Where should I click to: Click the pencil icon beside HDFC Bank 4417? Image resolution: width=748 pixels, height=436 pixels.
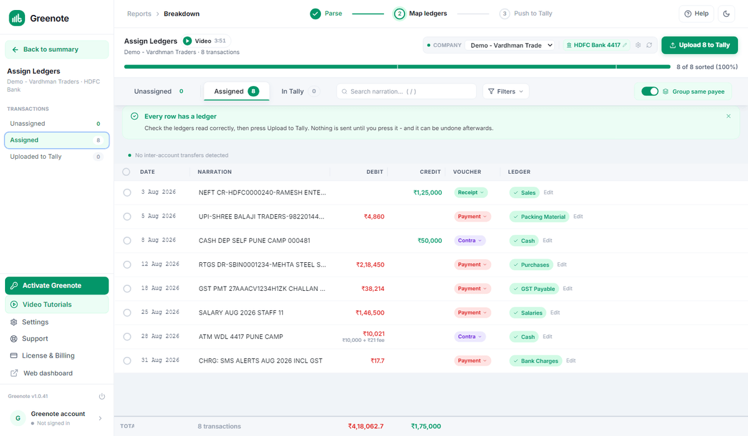(x=625, y=45)
